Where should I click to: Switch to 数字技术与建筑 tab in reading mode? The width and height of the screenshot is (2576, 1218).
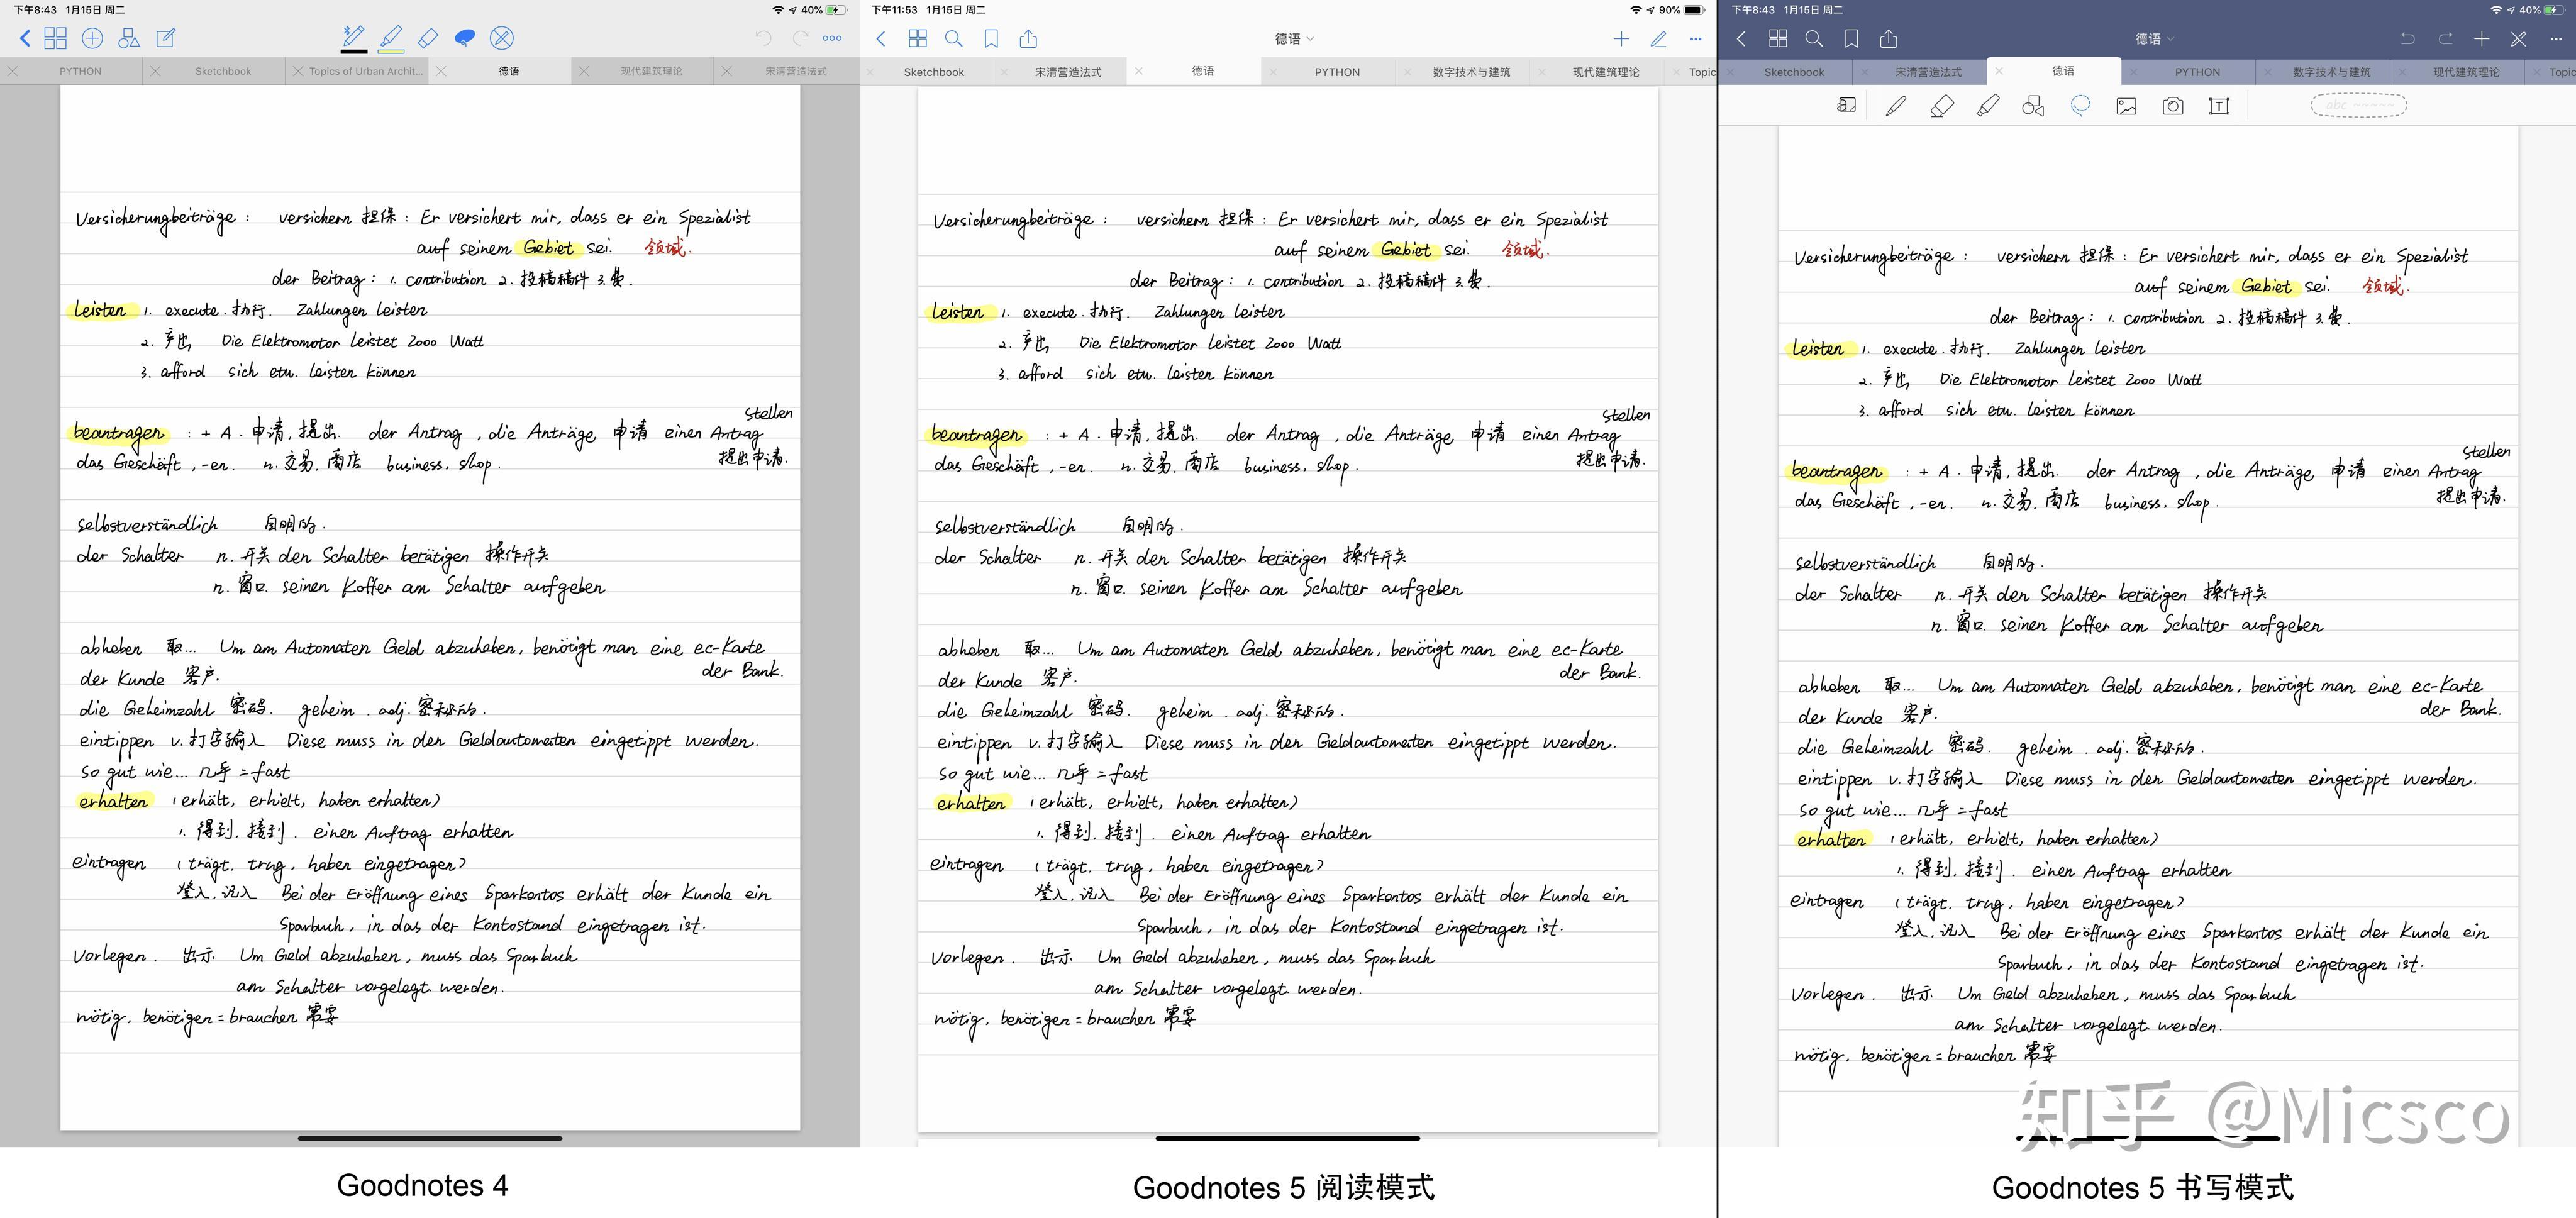pos(1471,72)
